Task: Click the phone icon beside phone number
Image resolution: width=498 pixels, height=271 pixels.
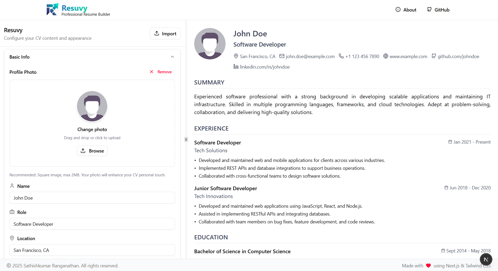Action: 341,56
